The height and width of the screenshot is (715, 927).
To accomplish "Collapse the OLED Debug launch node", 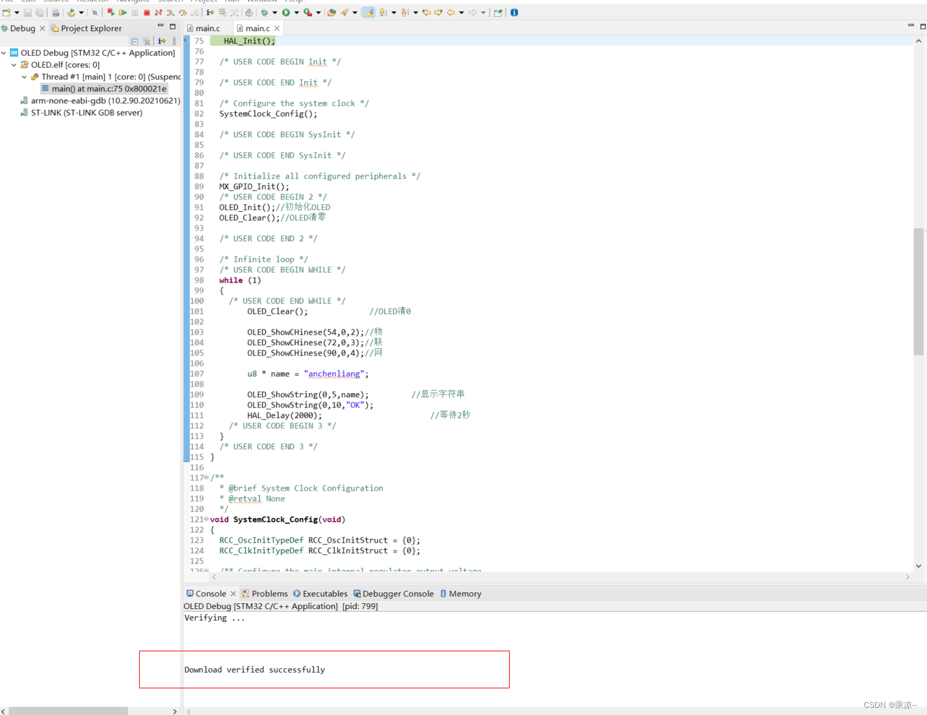I will (x=4, y=53).
